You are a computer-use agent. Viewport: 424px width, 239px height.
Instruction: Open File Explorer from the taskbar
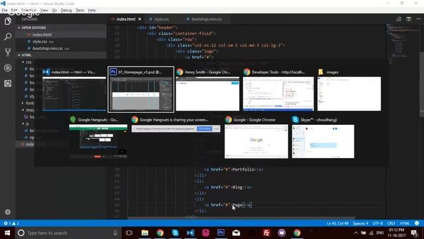click(144, 233)
